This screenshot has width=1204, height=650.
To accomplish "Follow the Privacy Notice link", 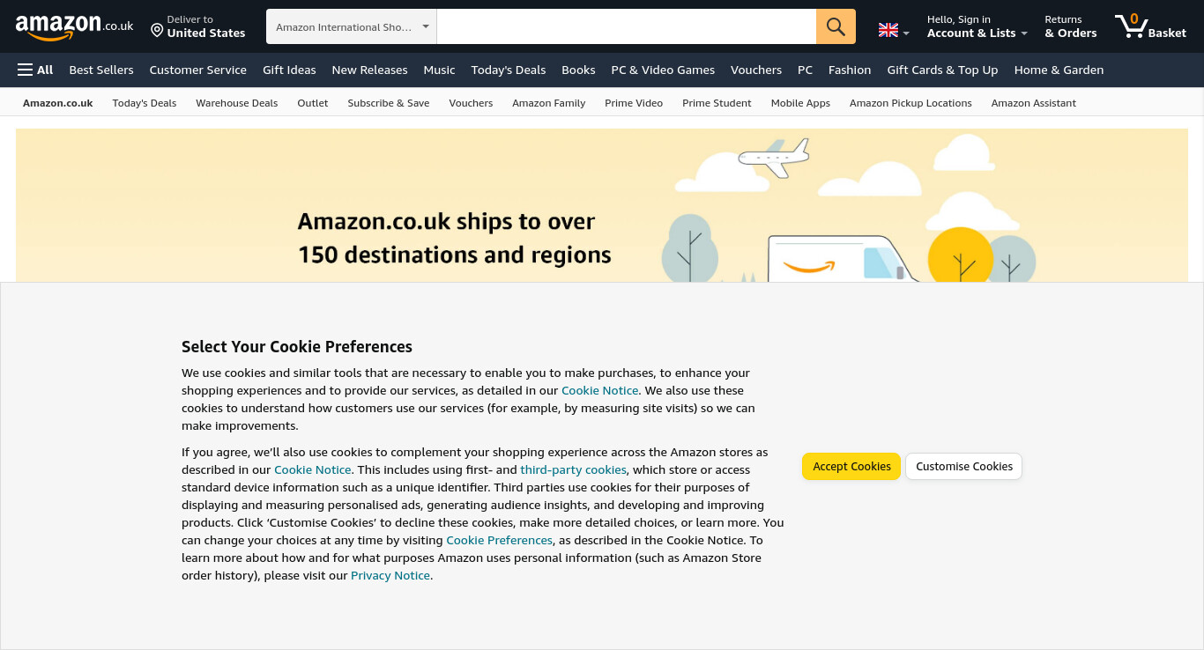I will coord(390,575).
